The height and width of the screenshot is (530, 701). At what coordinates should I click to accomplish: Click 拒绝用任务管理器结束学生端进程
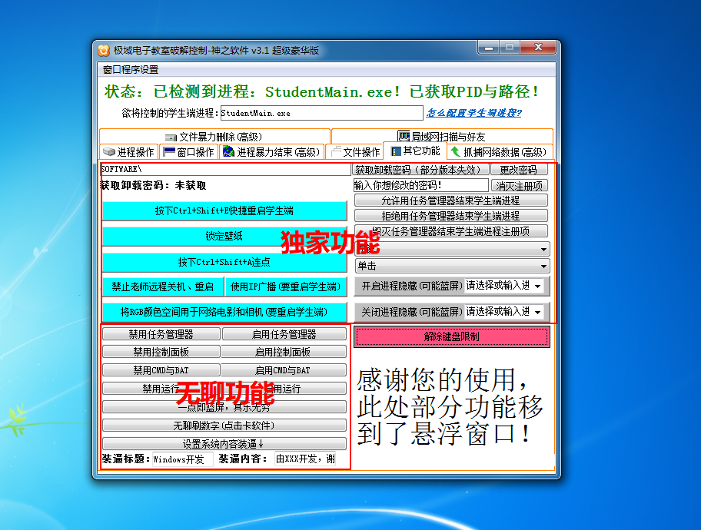coord(450,216)
